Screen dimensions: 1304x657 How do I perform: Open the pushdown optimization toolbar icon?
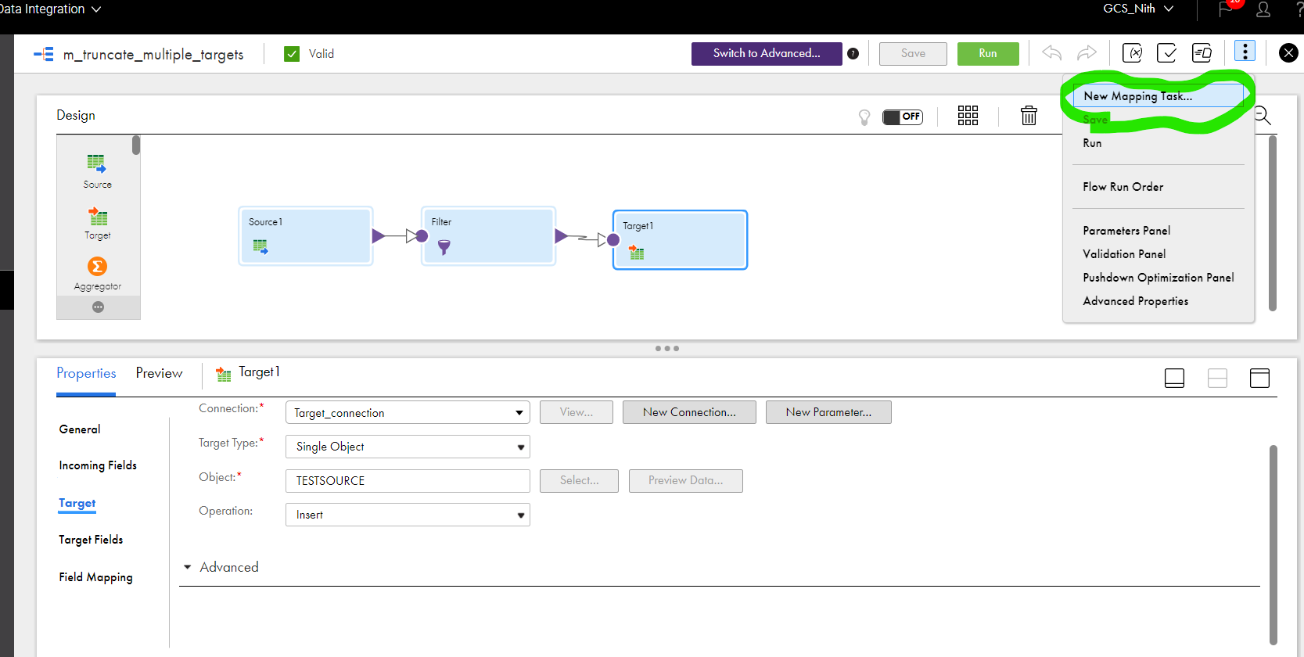[1202, 53]
